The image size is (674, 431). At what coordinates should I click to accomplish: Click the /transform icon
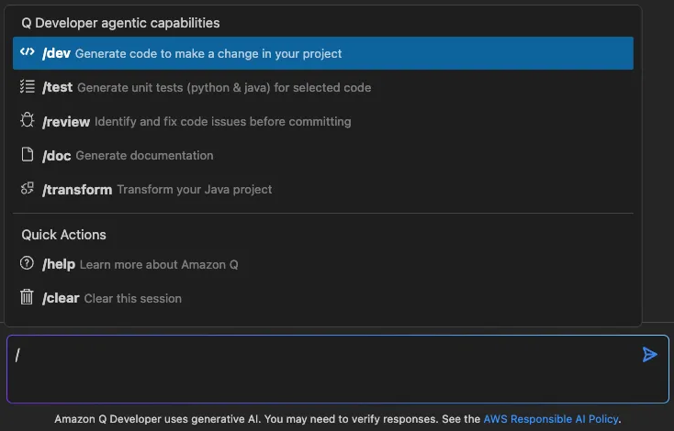(x=27, y=189)
